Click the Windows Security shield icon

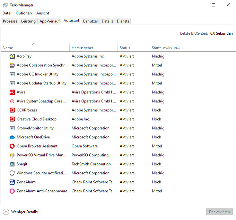[x=12, y=173]
